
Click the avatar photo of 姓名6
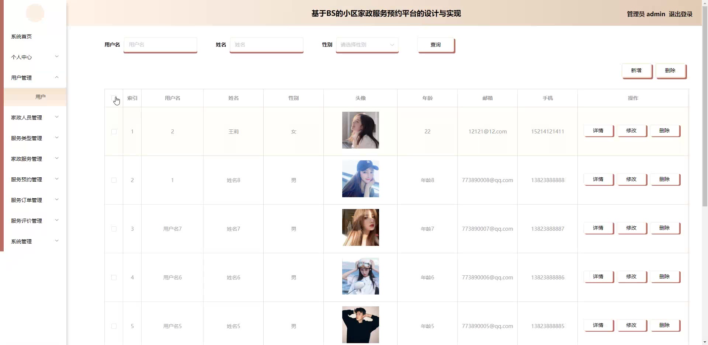tap(361, 276)
